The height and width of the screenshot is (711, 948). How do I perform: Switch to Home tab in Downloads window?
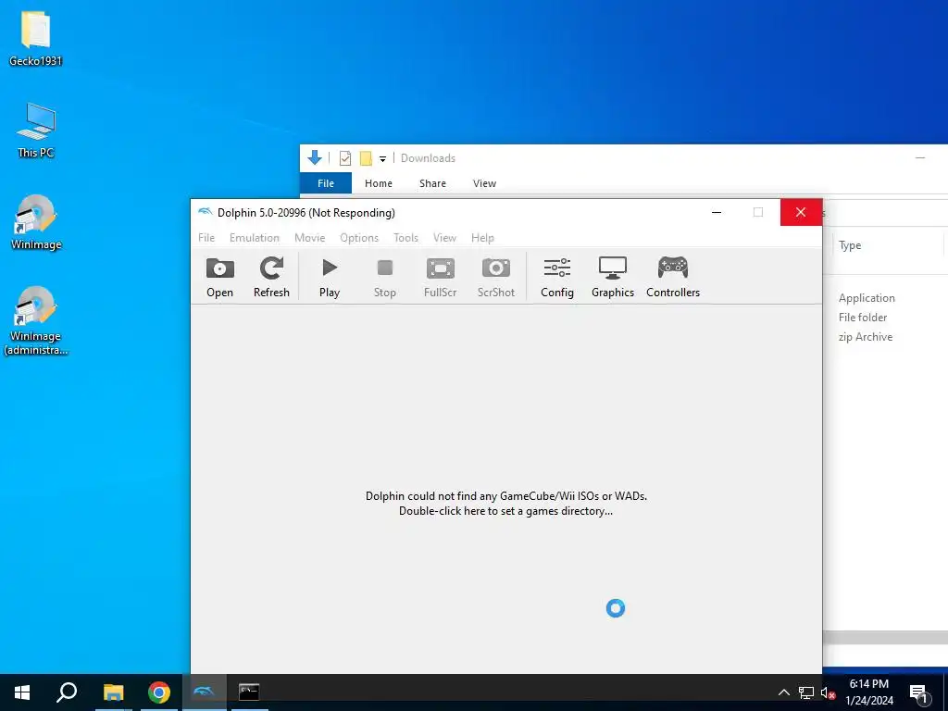tap(379, 183)
